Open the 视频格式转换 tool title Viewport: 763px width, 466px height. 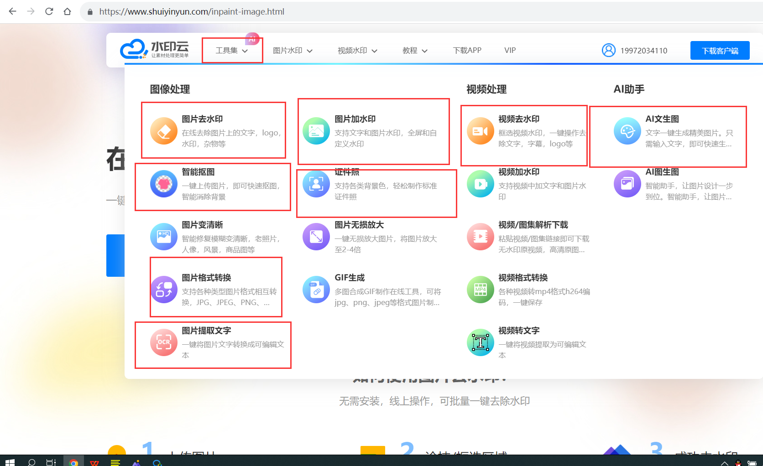(x=523, y=278)
